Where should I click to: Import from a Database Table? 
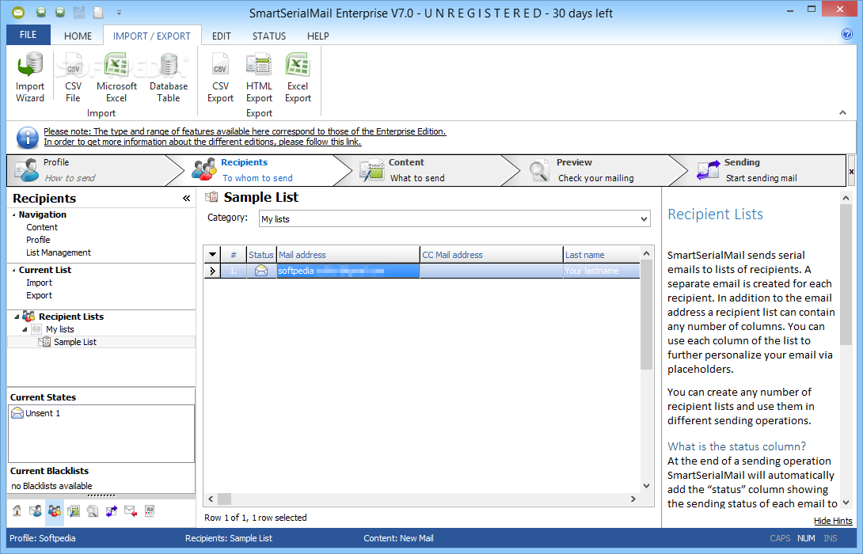(169, 78)
